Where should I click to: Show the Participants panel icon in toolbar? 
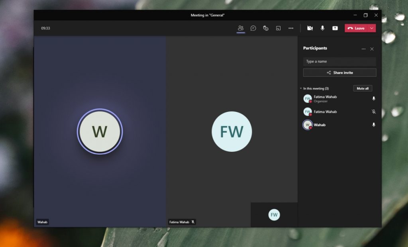tap(241, 28)
